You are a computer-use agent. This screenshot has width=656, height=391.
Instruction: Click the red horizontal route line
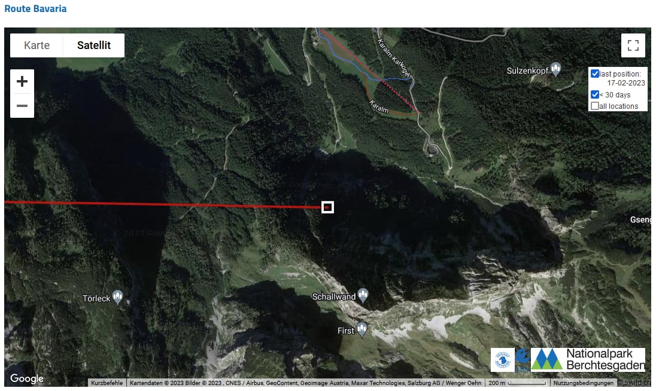[163, 204]
